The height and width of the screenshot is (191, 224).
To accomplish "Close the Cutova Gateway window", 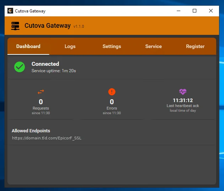I will tap(211, 11).
